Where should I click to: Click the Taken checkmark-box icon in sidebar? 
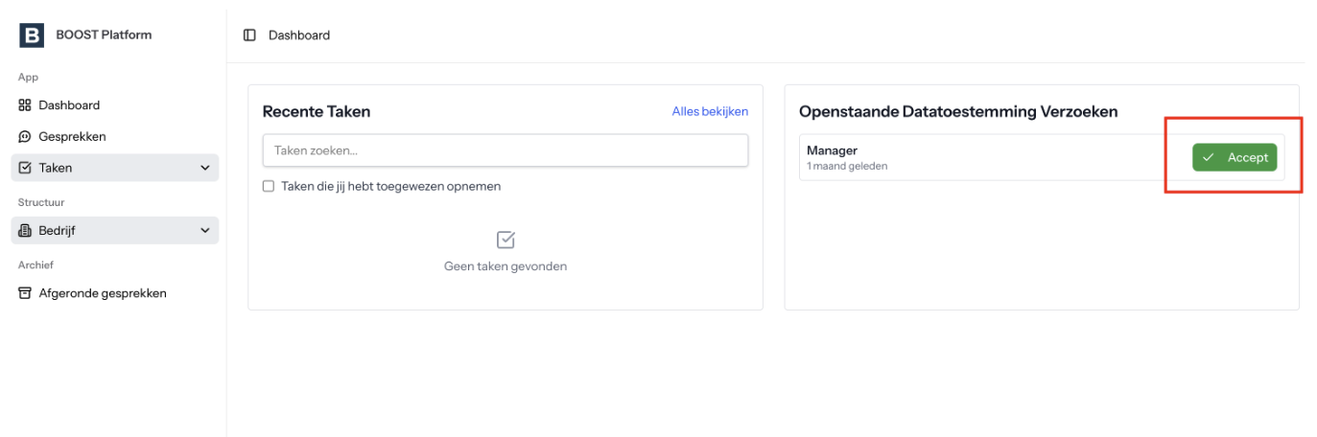click(25, 168)
